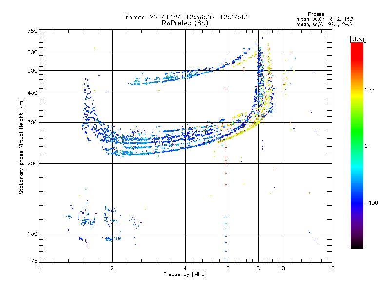390x292 pixels.
Task: Click the colorbar tick label '0'
Action: (366, 146)
